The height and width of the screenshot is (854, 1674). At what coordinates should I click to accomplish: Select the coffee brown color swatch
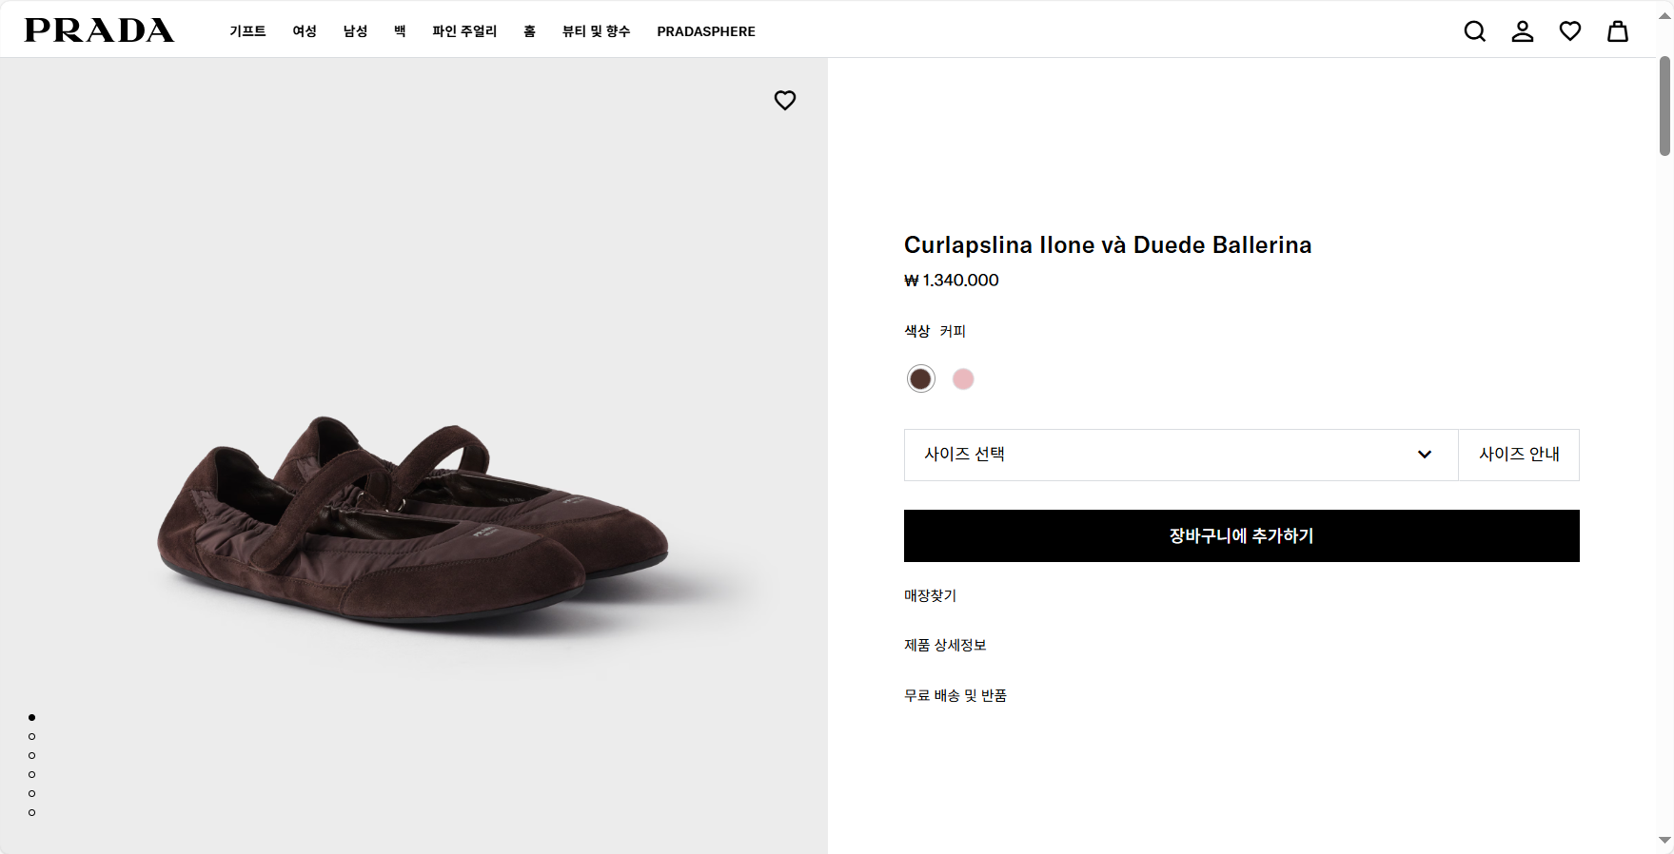[920, 378]
